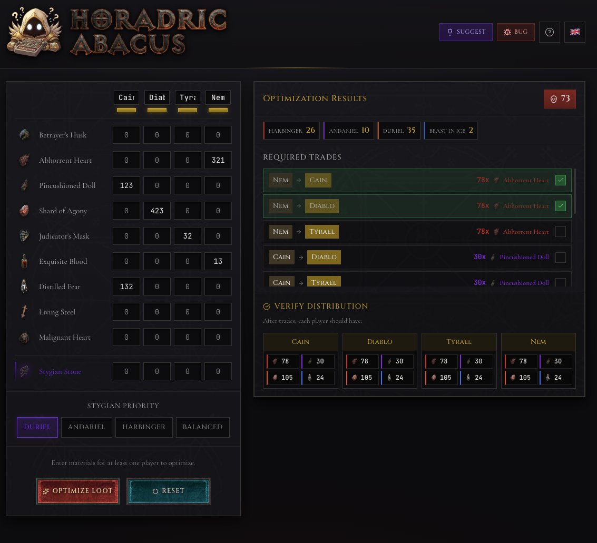Click the skull counter showing 73
The image size is (597, 543).
[x=560, y=98]
